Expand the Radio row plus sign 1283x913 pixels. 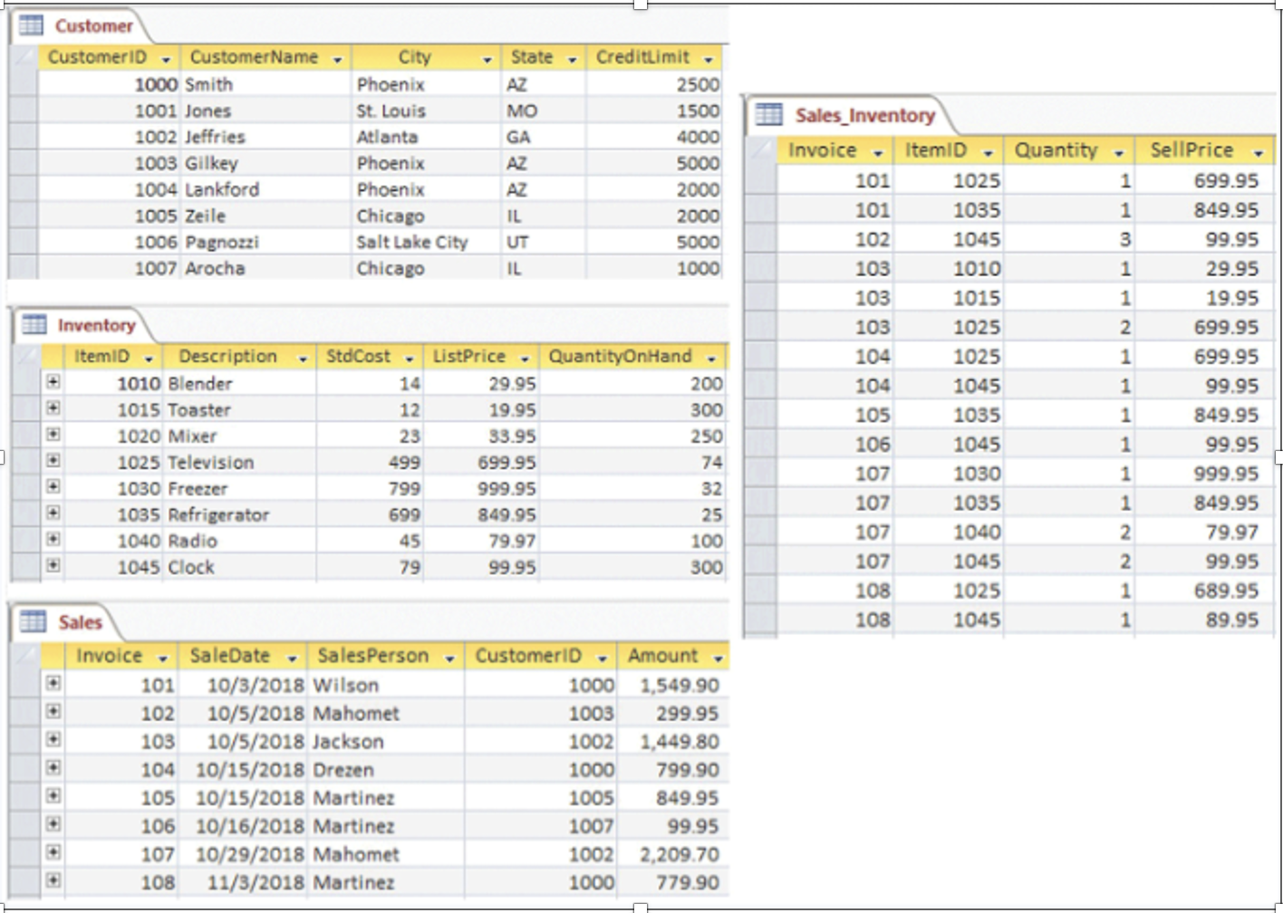(53, 539)
